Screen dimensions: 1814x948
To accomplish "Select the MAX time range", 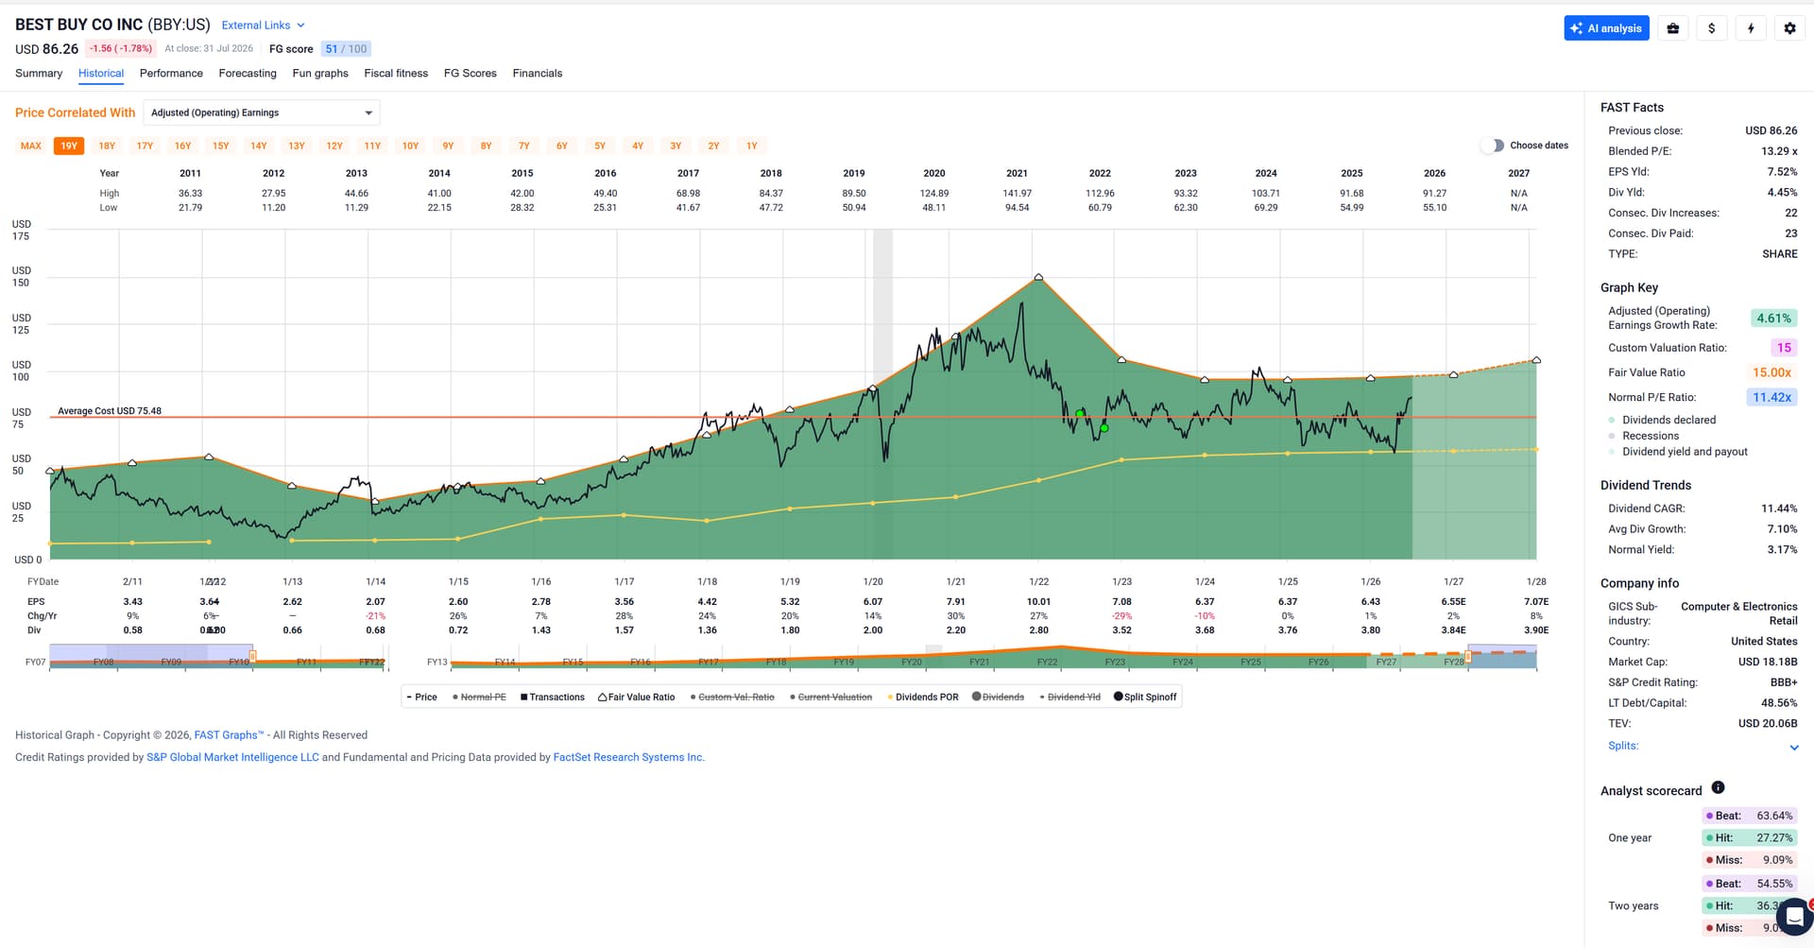I will tap(31, 146).
